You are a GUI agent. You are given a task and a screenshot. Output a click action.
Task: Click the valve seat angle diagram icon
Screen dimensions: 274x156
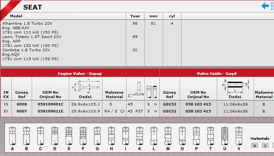[136, 90]
